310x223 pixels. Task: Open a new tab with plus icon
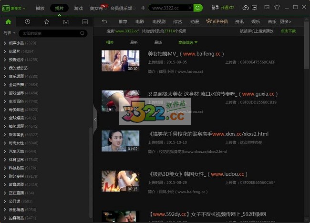click(143, 8)
